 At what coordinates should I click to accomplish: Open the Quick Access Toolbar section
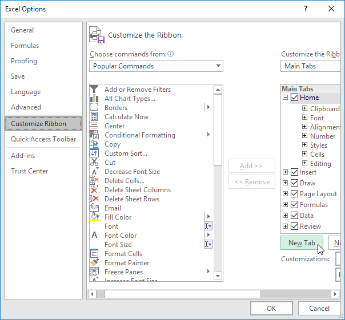pyautogui.click(x=43, y=139)
